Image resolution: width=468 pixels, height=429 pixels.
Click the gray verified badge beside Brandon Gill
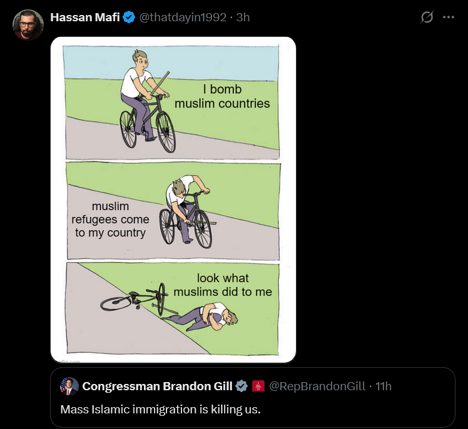[x=242, y=386]
